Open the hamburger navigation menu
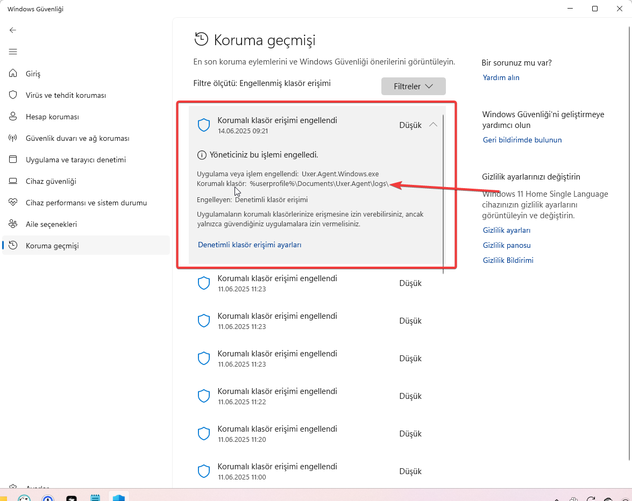The width and height of the screenshot is (632, 501). click(x=13, y=52)
